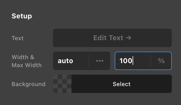The width and height of the screenshot is (181, 105).
Task: Choose a background with the Select button
Action: (122, 84)
